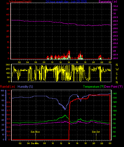The width and height of the screenshot is (124, 147).
Task: Select temperature axis value "130"
Action: [x=115, y=98]
